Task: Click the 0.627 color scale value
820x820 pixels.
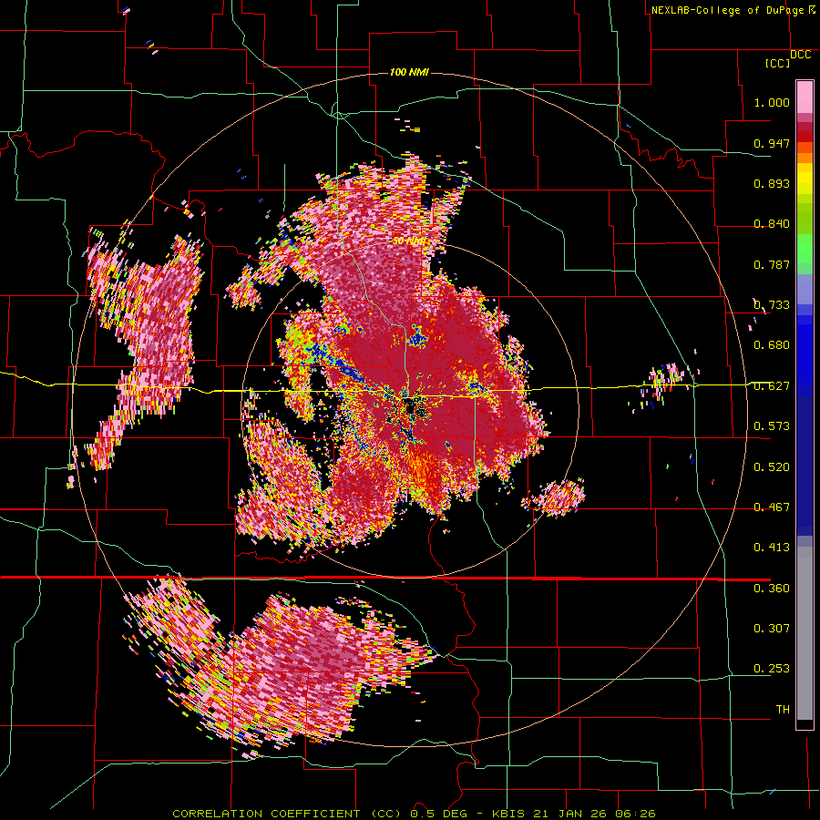Action: (772, 386)
